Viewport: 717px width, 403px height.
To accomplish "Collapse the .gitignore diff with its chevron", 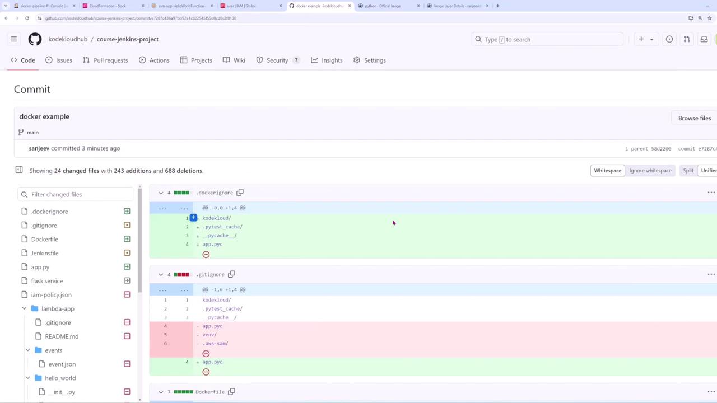I will pyautogui.click(x=161, y=274).
